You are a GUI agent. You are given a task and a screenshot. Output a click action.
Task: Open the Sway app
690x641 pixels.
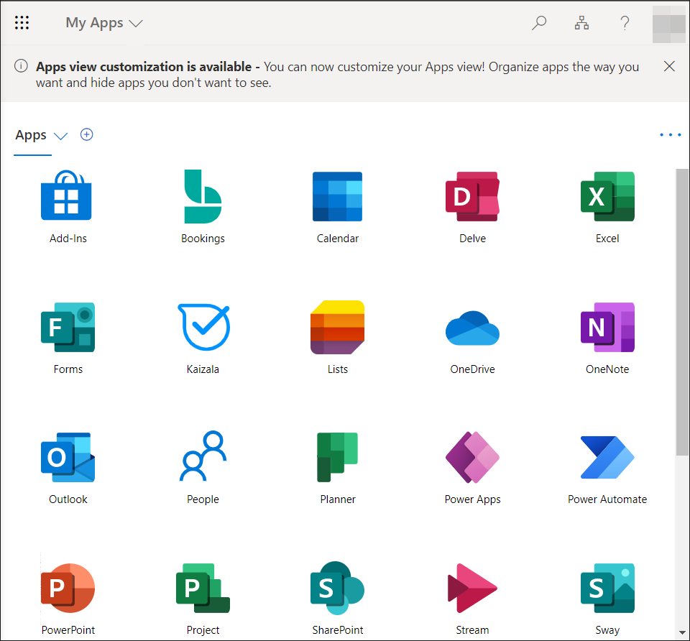pyautogui.click(x=607, y=599)
